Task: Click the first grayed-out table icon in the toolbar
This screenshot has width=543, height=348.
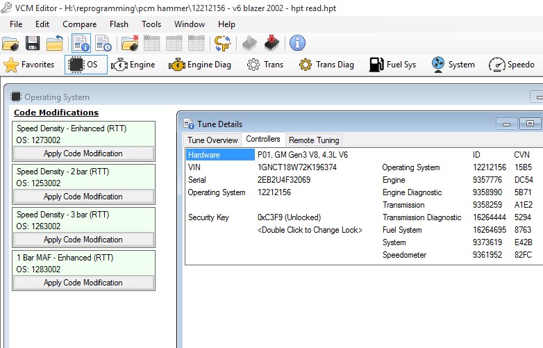Action: click(151, 43)
